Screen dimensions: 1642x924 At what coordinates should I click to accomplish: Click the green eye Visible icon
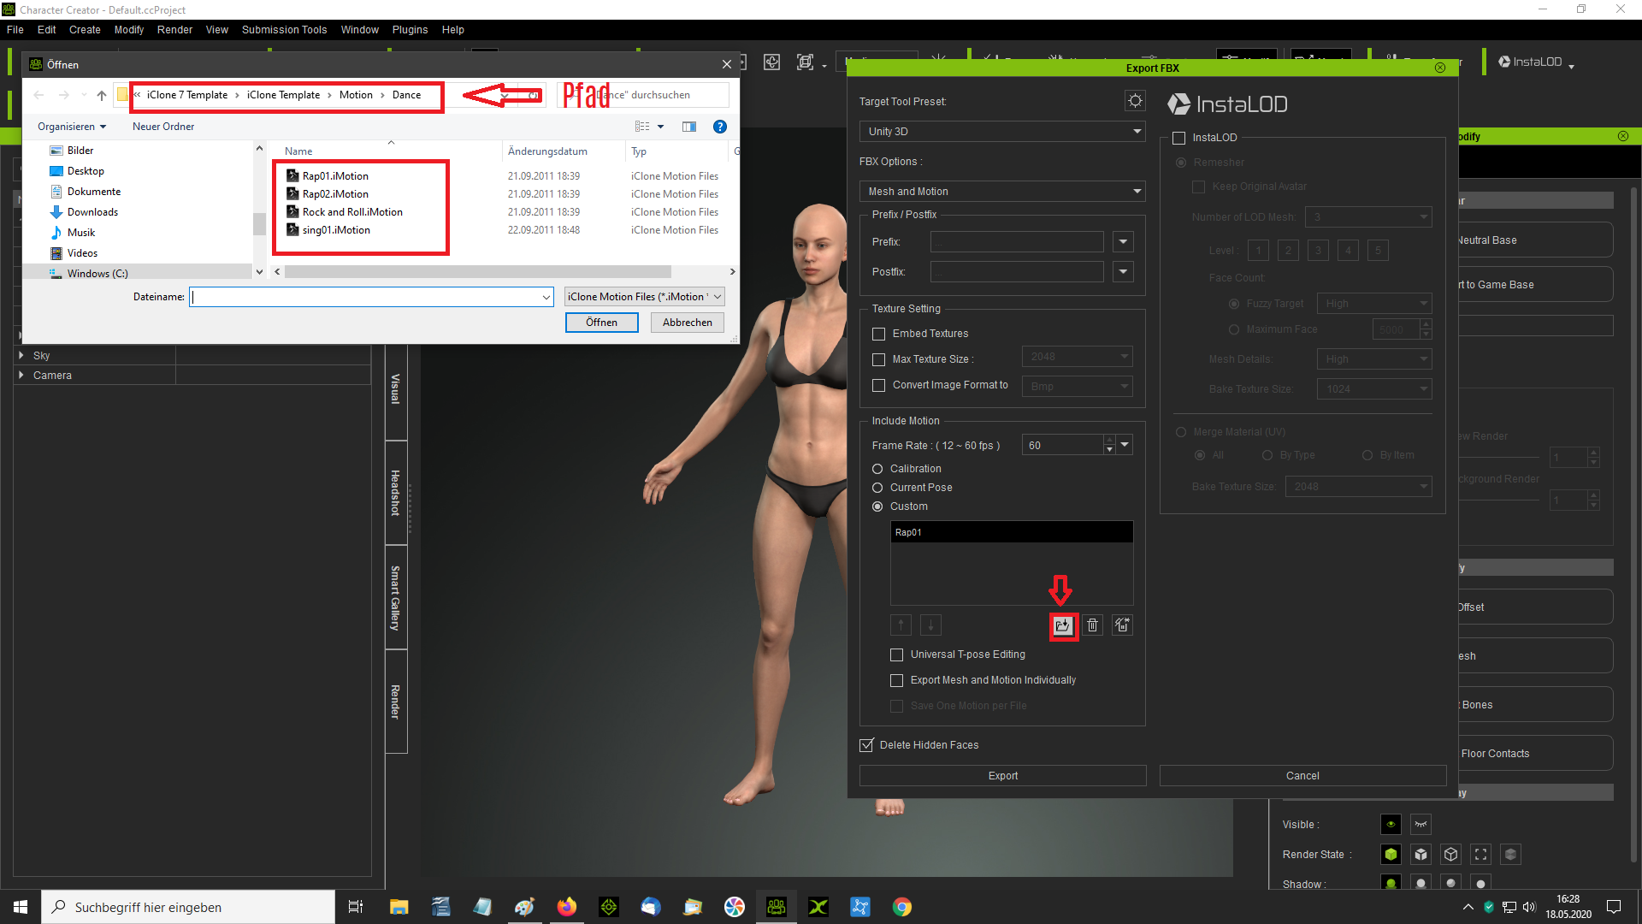click(x=1391, y=825)
